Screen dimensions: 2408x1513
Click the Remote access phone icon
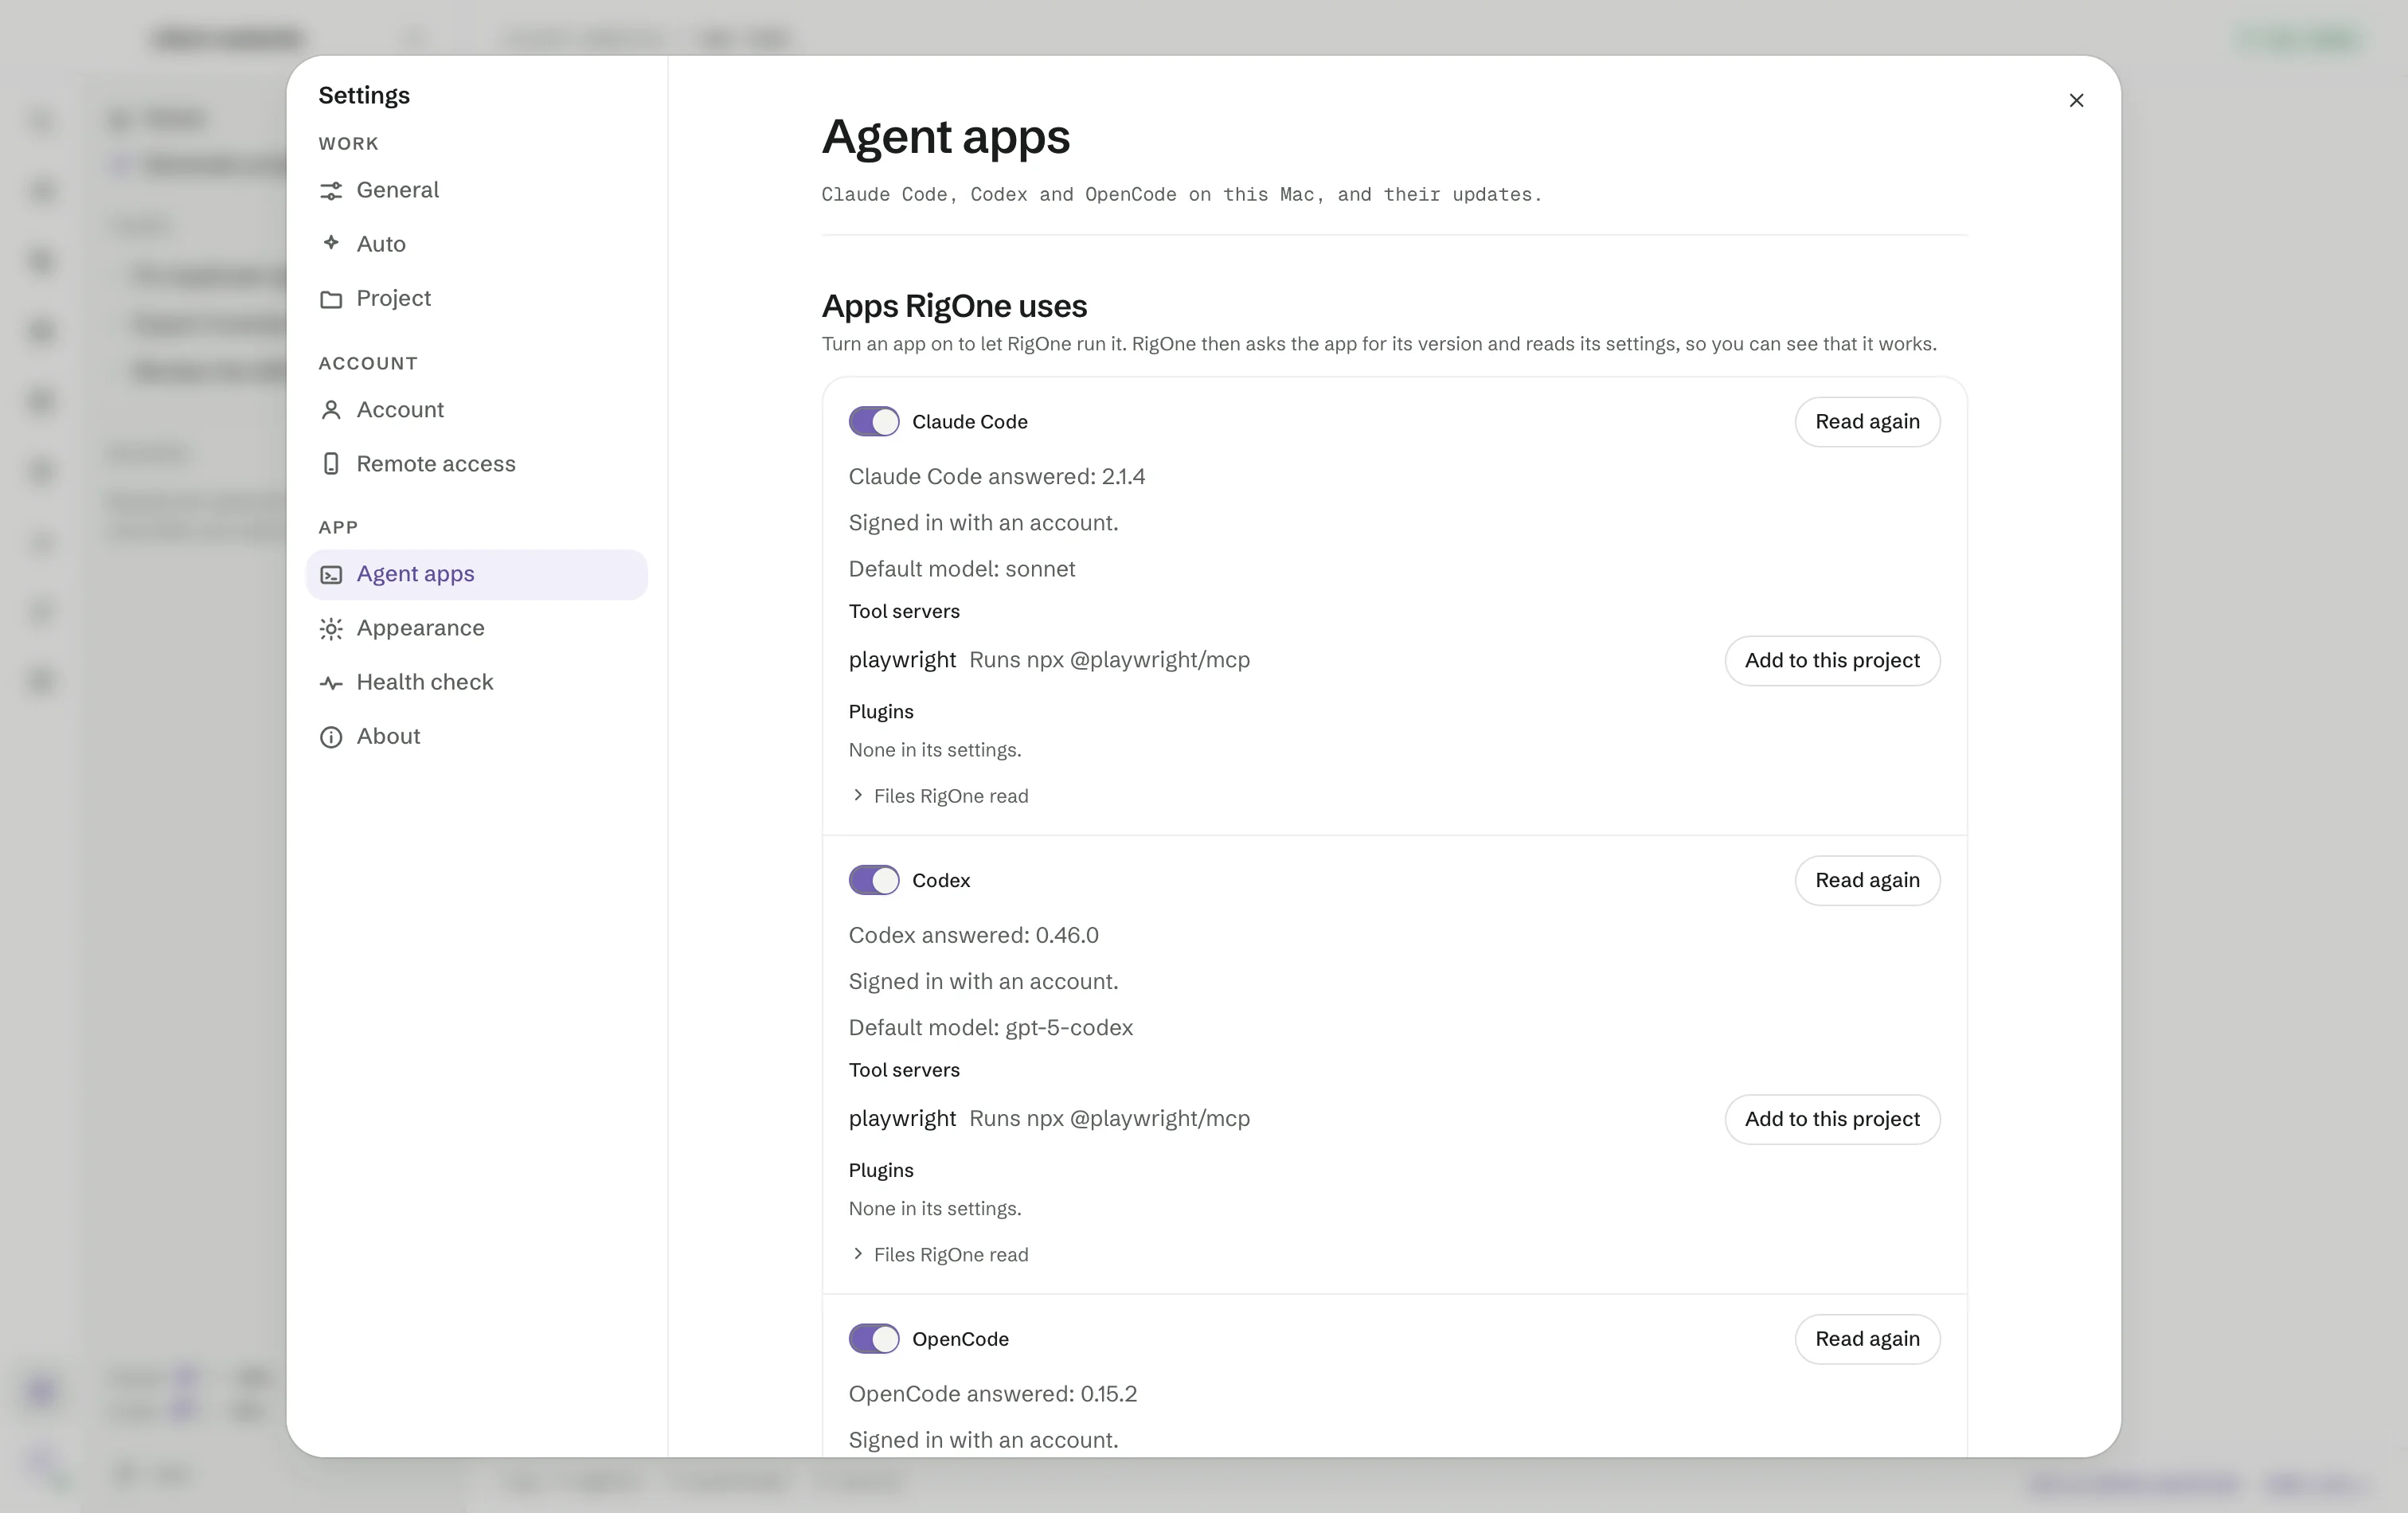pos(331,464)
